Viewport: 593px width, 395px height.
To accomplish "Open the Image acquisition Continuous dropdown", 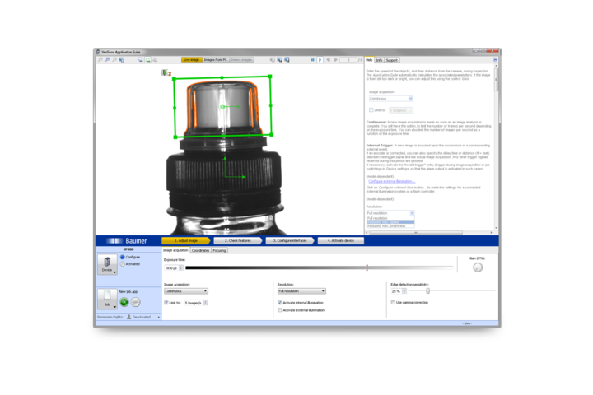I will pos(185,291).
